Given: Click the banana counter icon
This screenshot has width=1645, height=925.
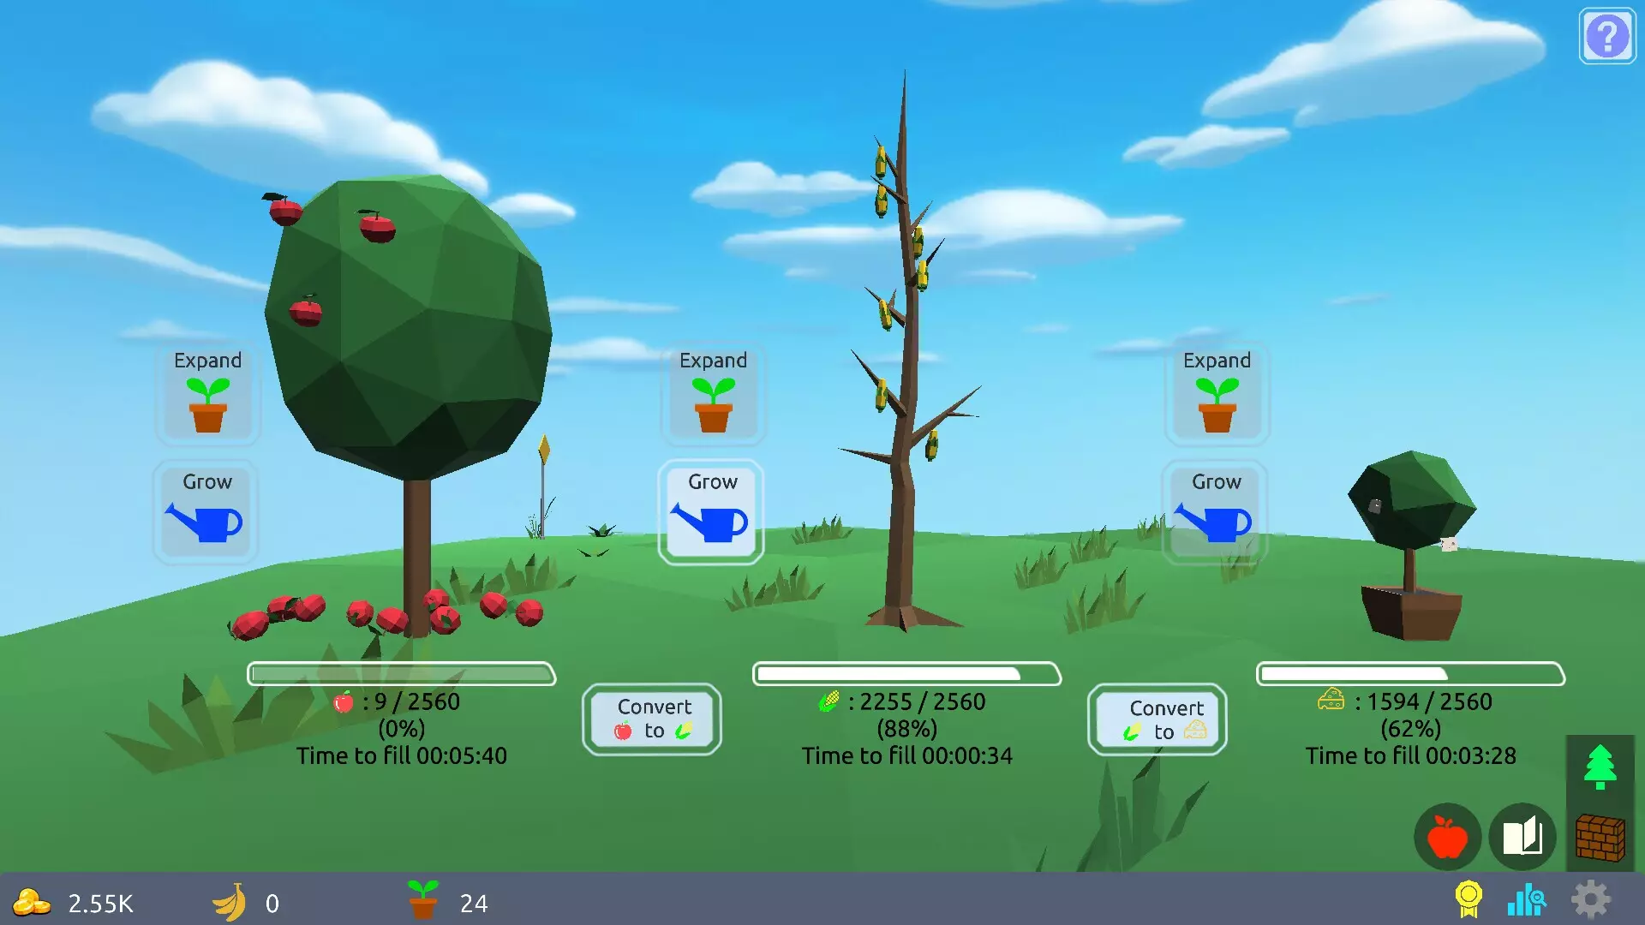Looking at the screenshot, I should pyautogui.click(x=230, y=902).
